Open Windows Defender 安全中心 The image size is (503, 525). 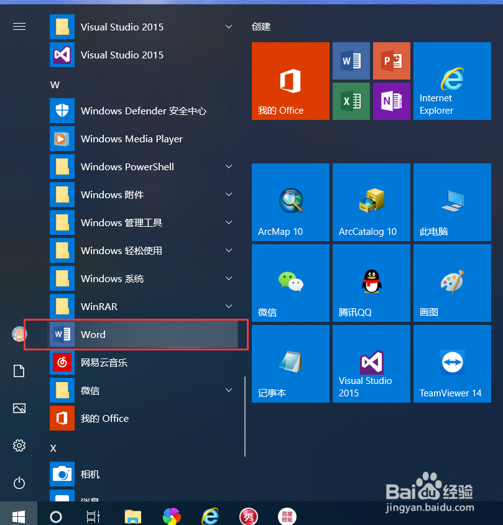point(144,111)
